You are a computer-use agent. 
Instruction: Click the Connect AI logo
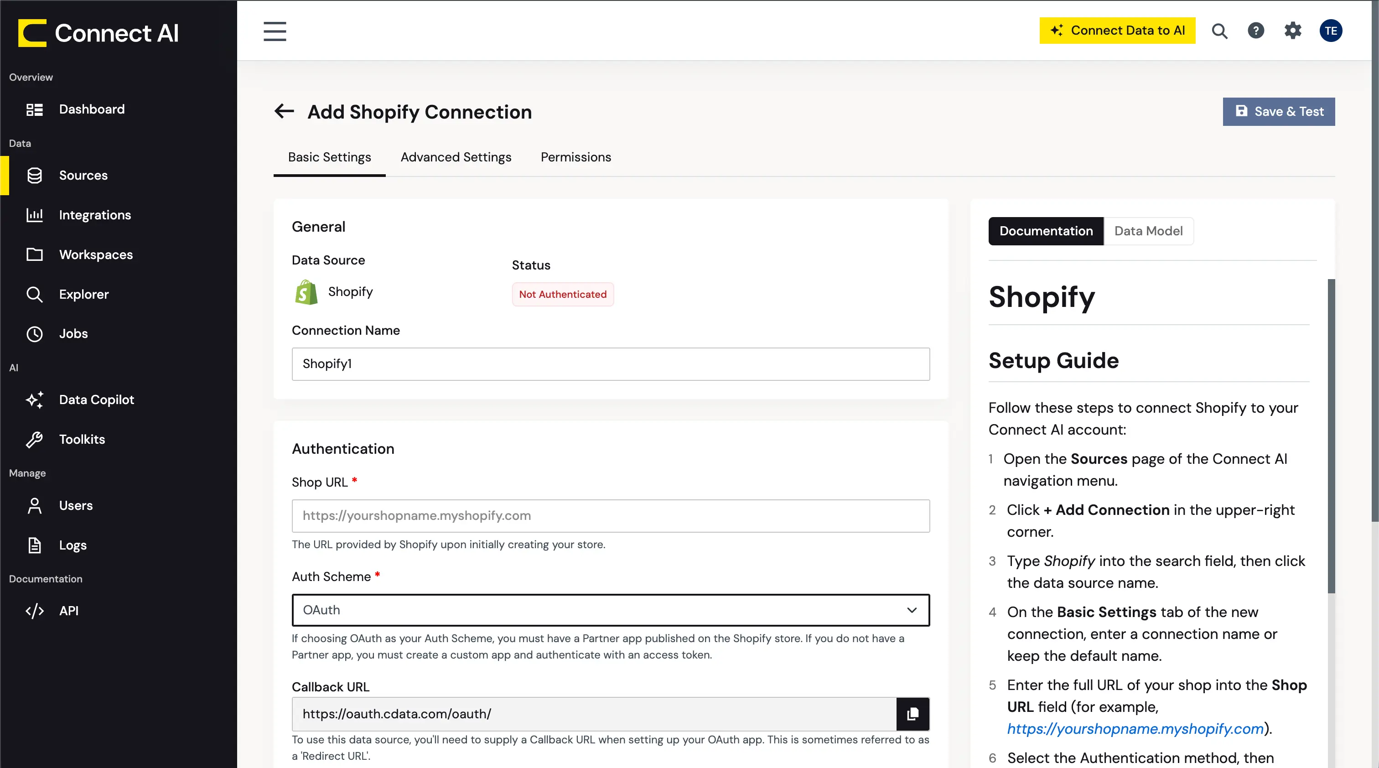pyautogui.click(x=98, y=33)
